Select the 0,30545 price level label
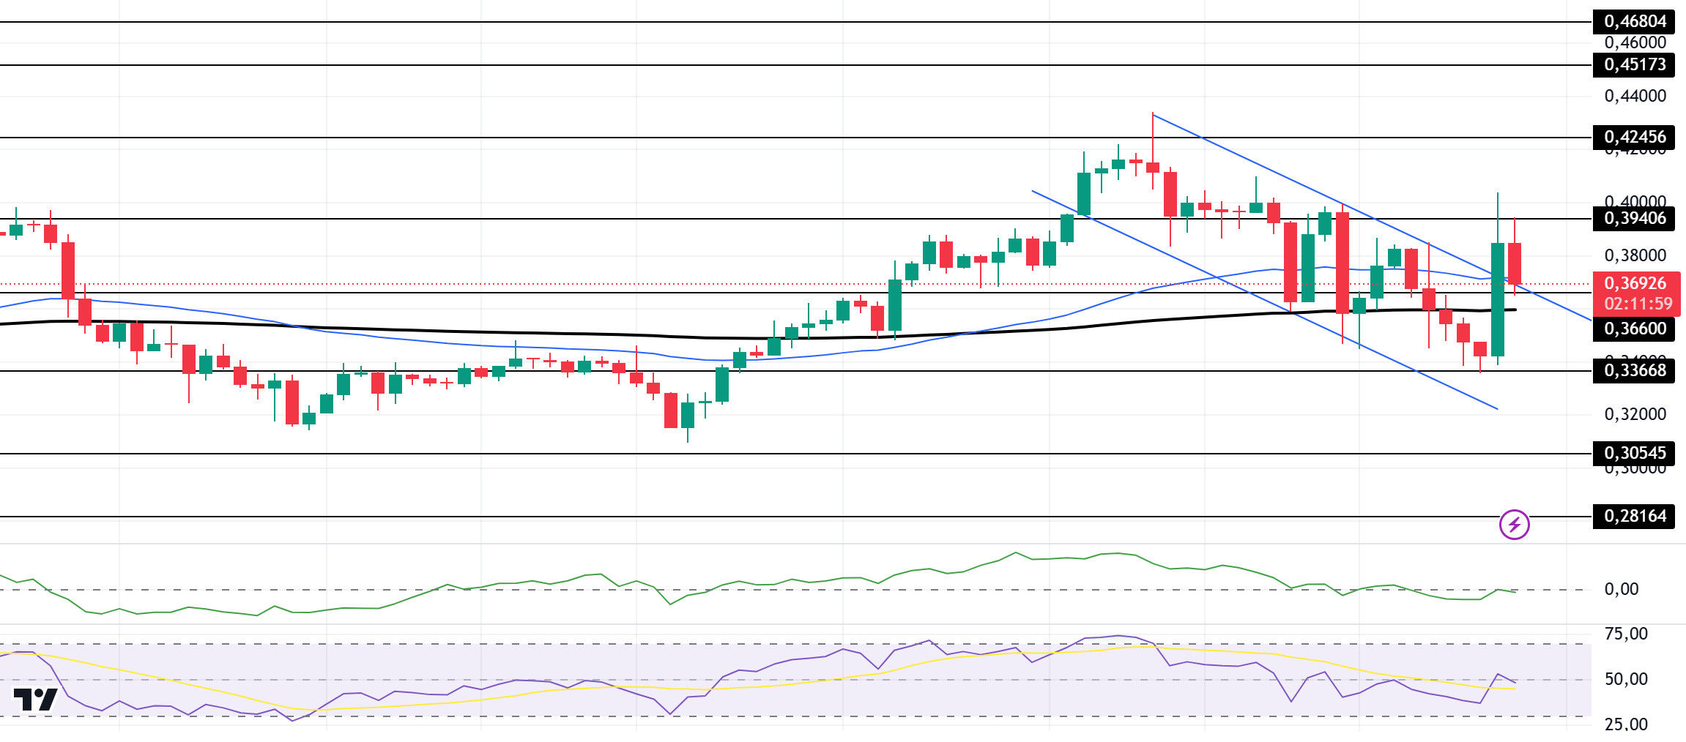The width and height of the screenshot is (1686, 742). tap(1634, 454)
